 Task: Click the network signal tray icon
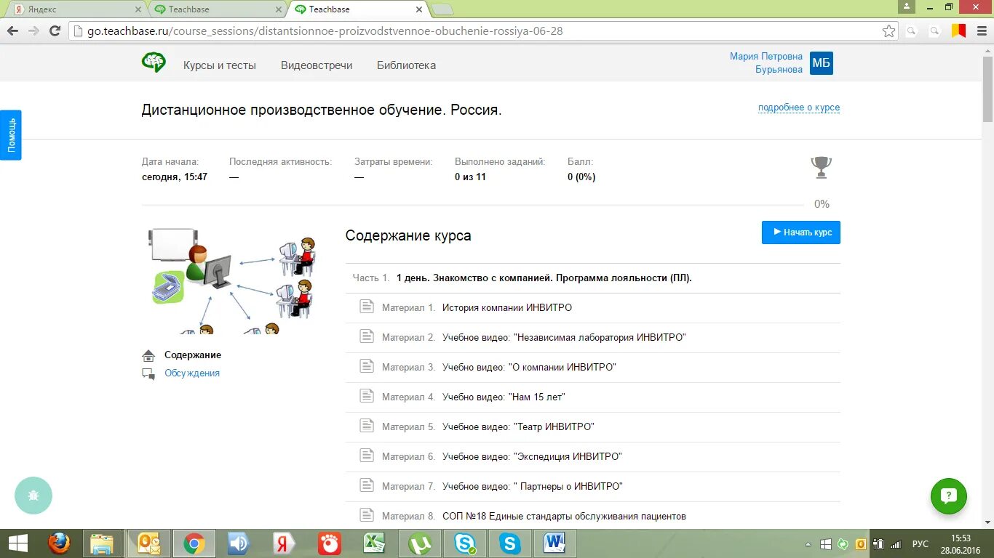(x=896, y=543)
